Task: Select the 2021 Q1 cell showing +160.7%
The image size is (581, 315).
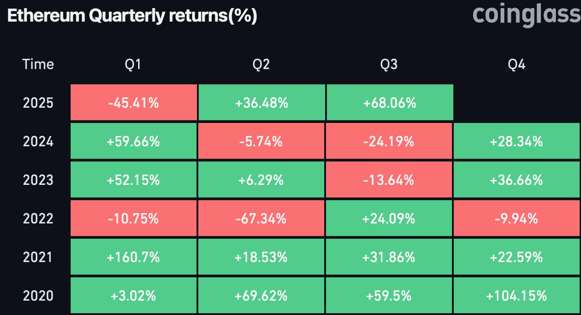Action: pos(133,257)
